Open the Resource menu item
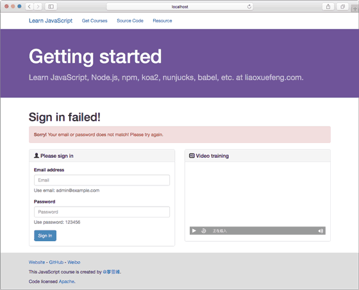Image resolution: width=359 pixels, height=290 pixels. click(162, 21)
